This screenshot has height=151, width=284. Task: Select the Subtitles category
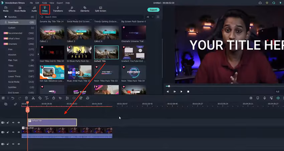pyautogui.click(x=18, y=87)
